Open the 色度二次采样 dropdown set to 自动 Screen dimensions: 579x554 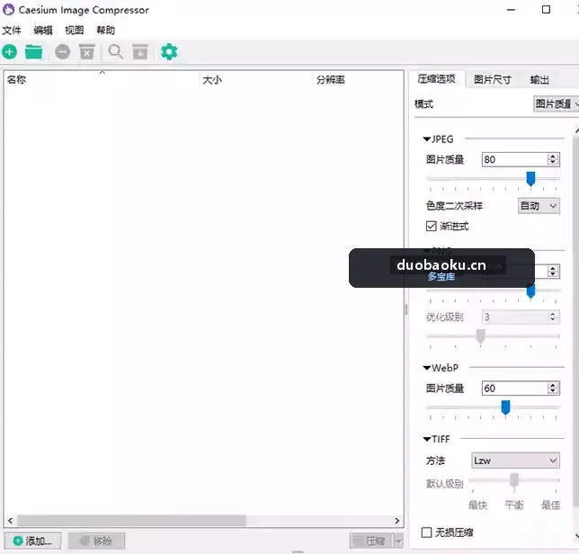tap(539, 206)
